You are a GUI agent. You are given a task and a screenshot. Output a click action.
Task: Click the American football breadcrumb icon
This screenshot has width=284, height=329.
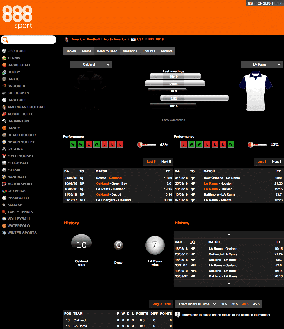pyautogui.click(x=67, y=39)
